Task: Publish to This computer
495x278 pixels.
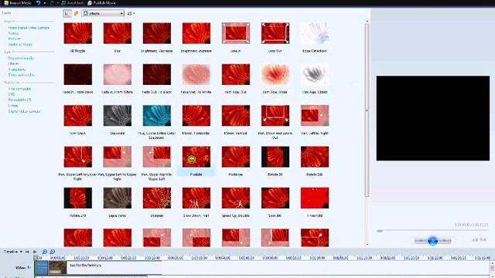Action: (19, 89)
